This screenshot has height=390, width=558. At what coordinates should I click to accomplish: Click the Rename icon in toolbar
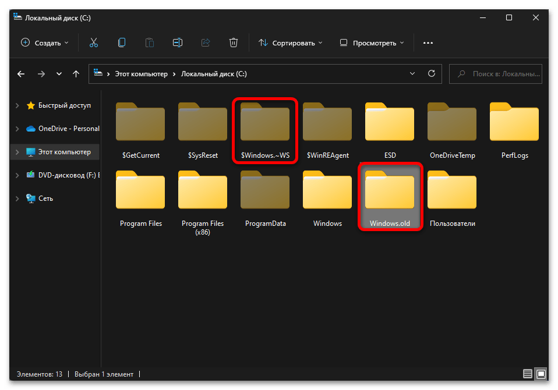click(x=178, y=42)
